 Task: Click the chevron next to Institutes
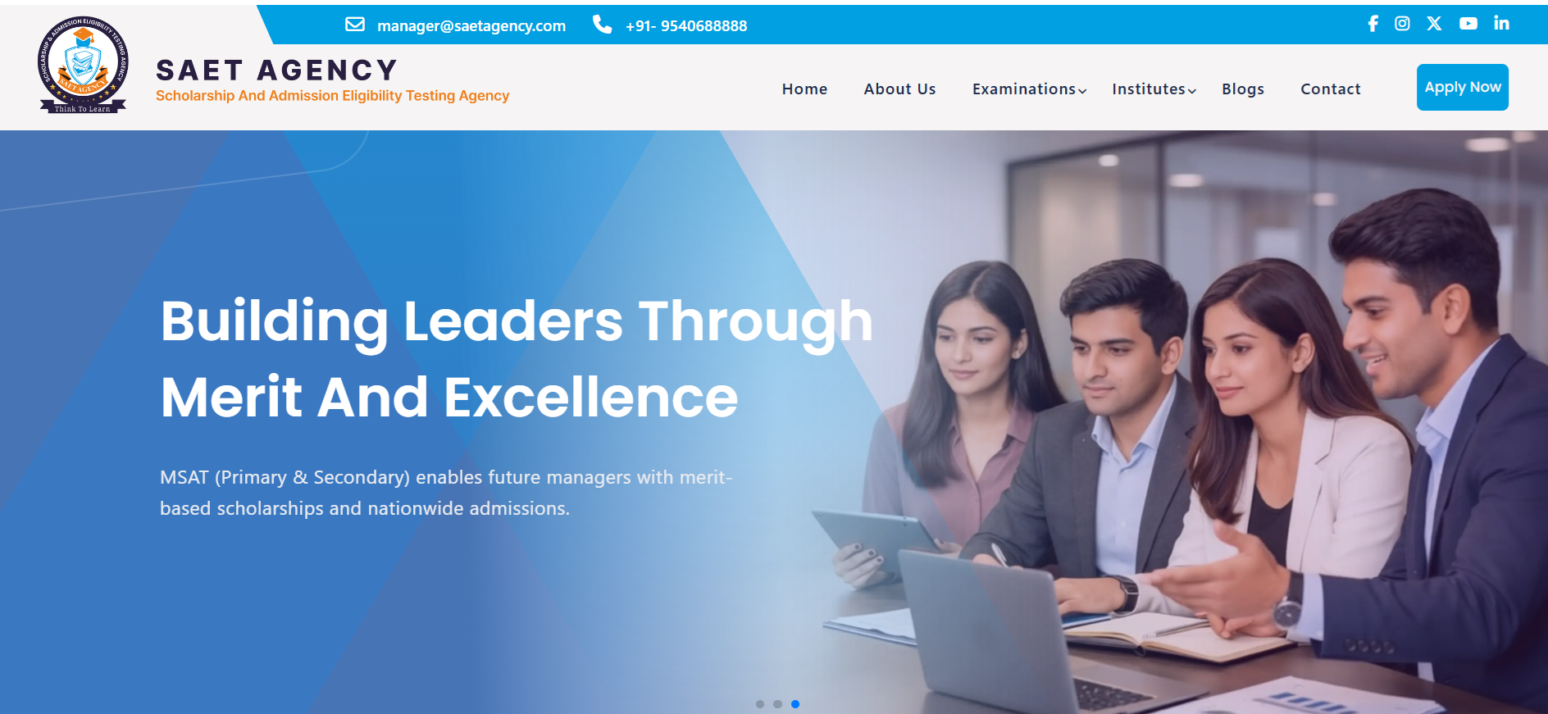(1192, 91)
